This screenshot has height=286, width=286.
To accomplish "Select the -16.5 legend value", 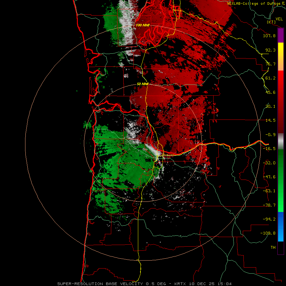I will click(x=269, y=149).
